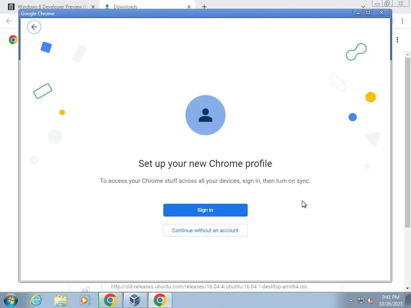
Task: Open Downloads page three-dot more actions
Action: click(x=397, y=40)
